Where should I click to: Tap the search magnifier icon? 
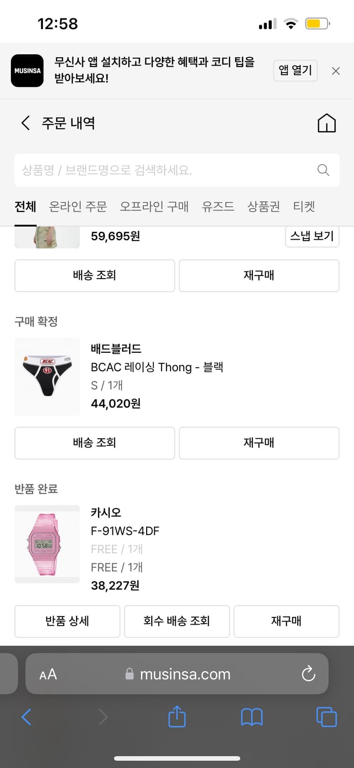323,170
